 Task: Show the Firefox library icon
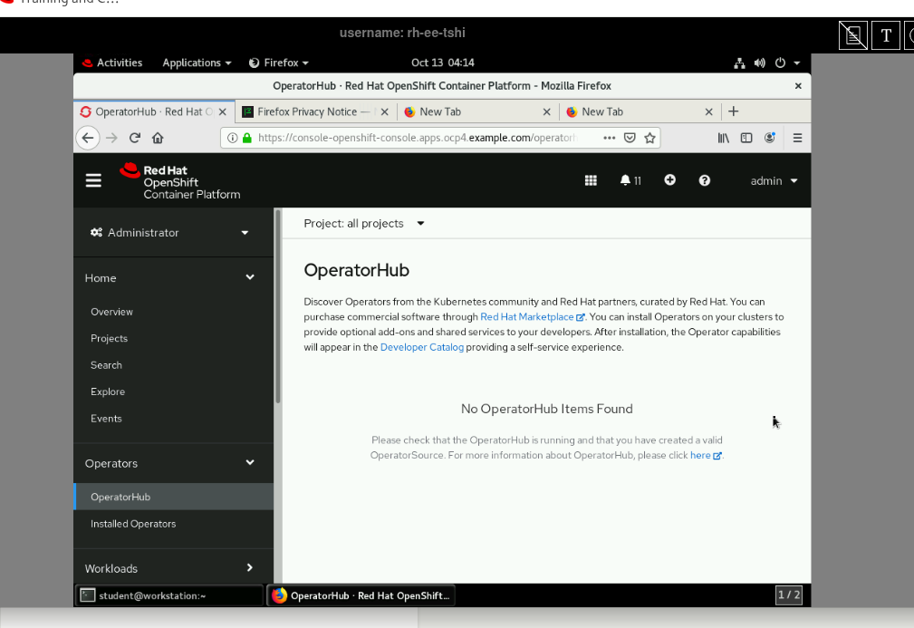(x=724, y=138)
